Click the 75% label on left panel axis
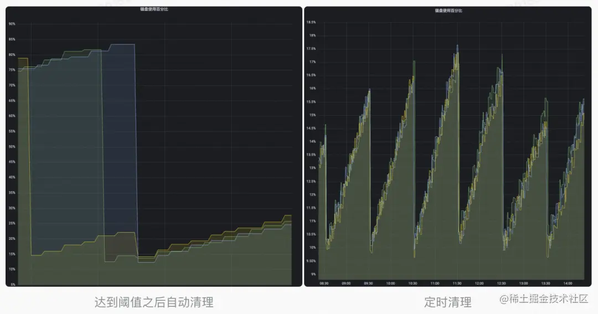This screenshot has width=598, height=314. click(12, 70)
